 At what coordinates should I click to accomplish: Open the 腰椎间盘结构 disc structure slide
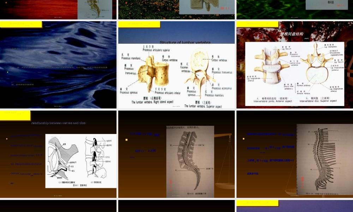click(x=294, y=65)
